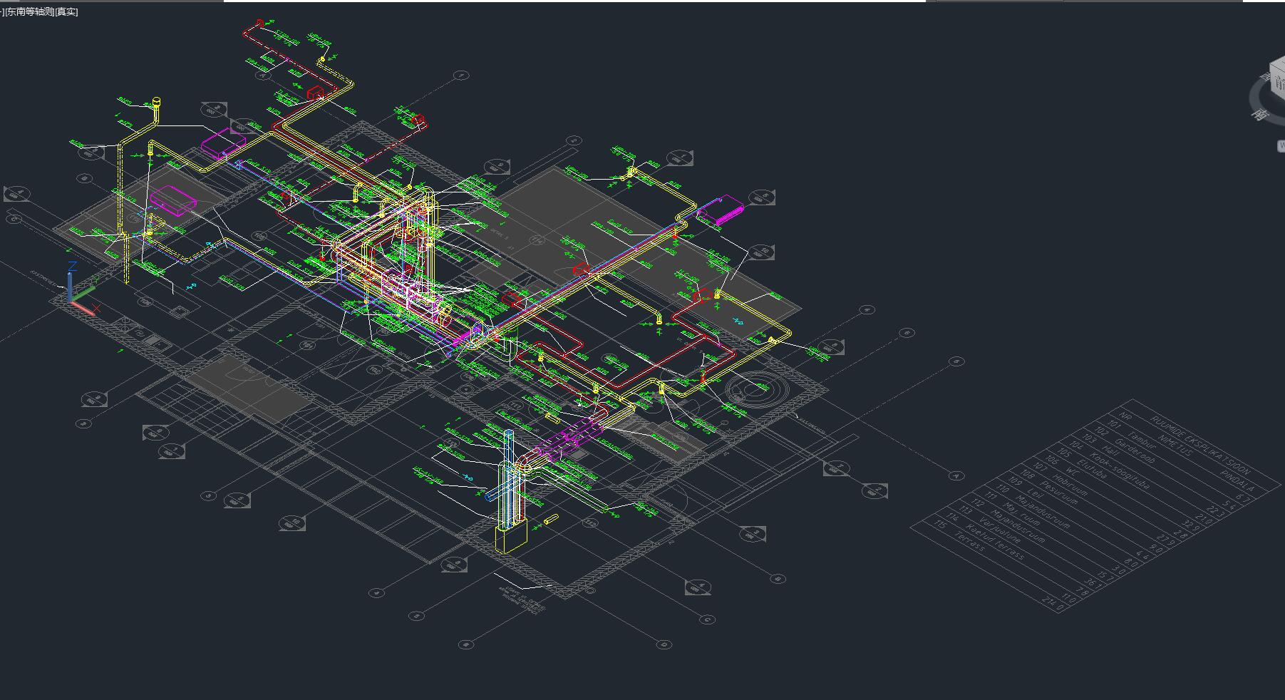Screen dimensions: 1285x700
Task: Open the Southeast Isometric view control menu
Action: click(x=29, y=12)
